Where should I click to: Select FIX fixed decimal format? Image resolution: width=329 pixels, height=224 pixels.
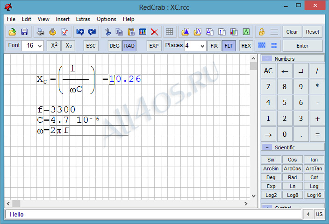tap(214, 46)
